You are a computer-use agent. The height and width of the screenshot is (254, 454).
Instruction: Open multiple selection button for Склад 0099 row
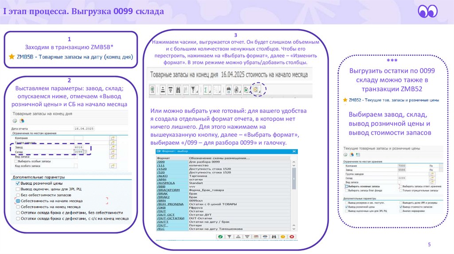pos(113,152)
